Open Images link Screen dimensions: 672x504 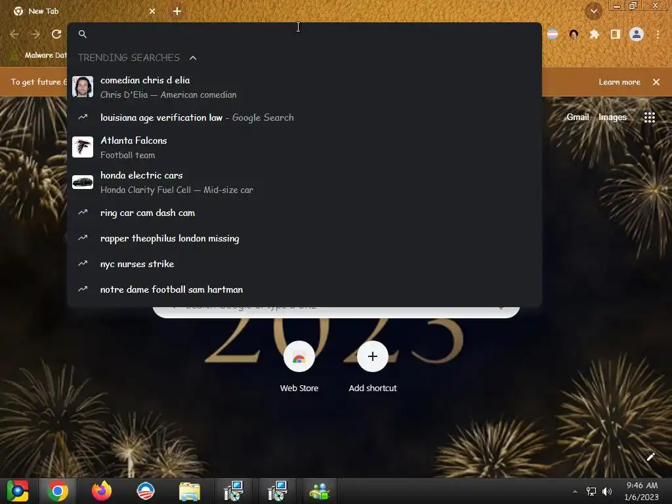[612, 117]
